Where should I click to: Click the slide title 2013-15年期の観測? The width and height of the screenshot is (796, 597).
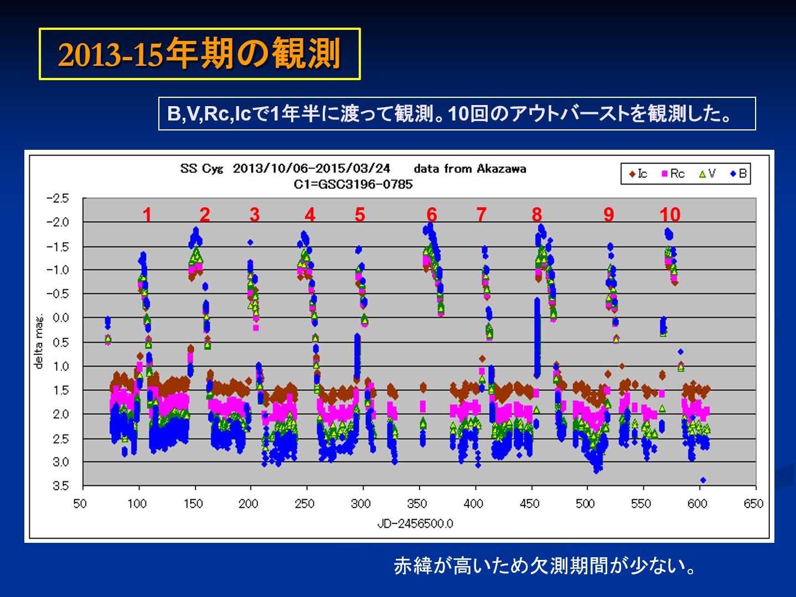[199, 54]
